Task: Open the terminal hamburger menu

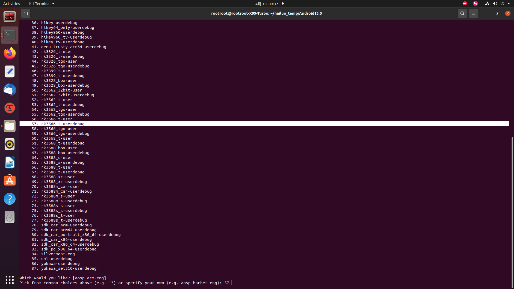Action: coord(473,13)
